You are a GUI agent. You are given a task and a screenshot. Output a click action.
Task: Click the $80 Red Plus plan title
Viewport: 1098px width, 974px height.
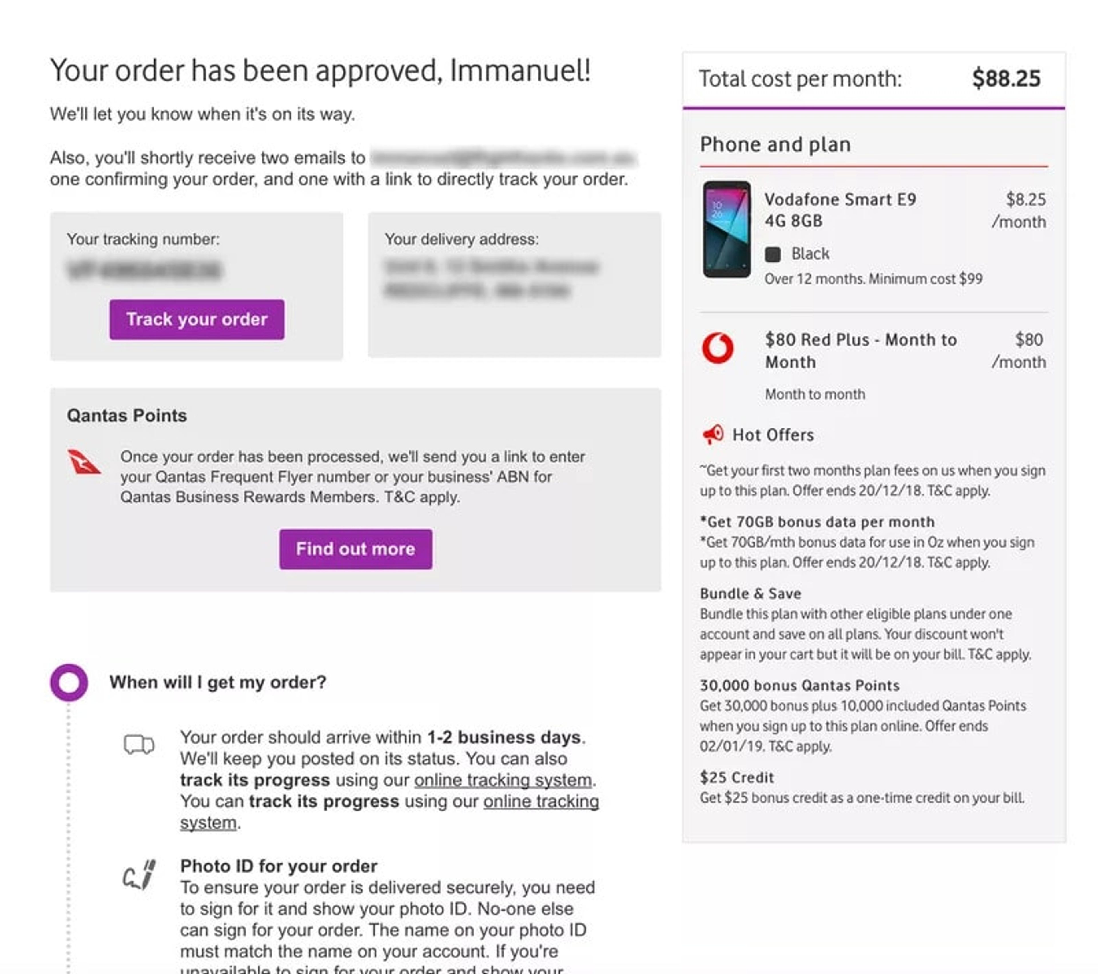[860, 351]
